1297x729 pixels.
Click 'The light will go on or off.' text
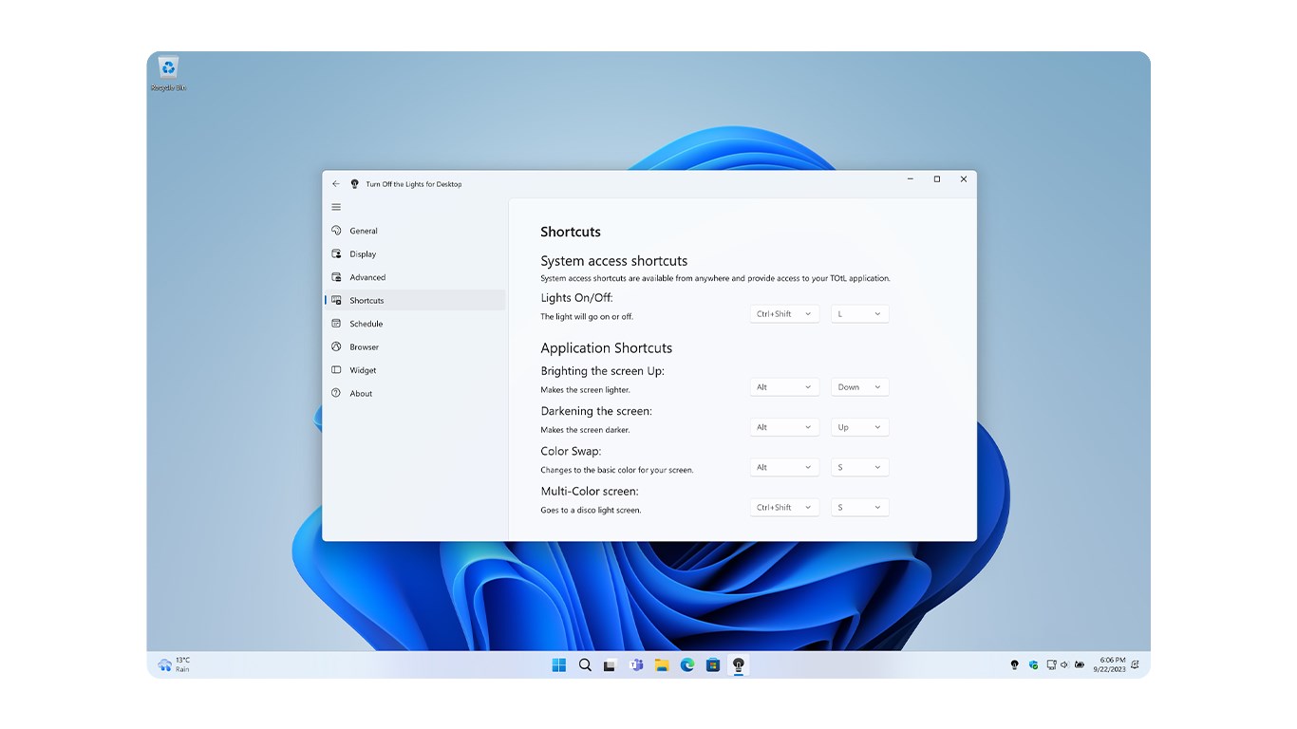click(x=587, y=317)
